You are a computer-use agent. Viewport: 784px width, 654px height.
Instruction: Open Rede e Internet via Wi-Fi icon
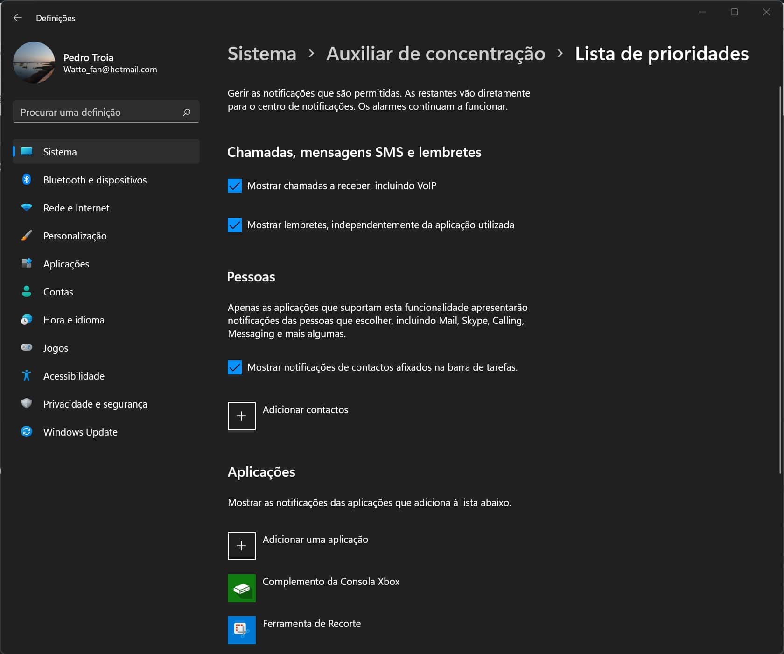click(27, 208)
